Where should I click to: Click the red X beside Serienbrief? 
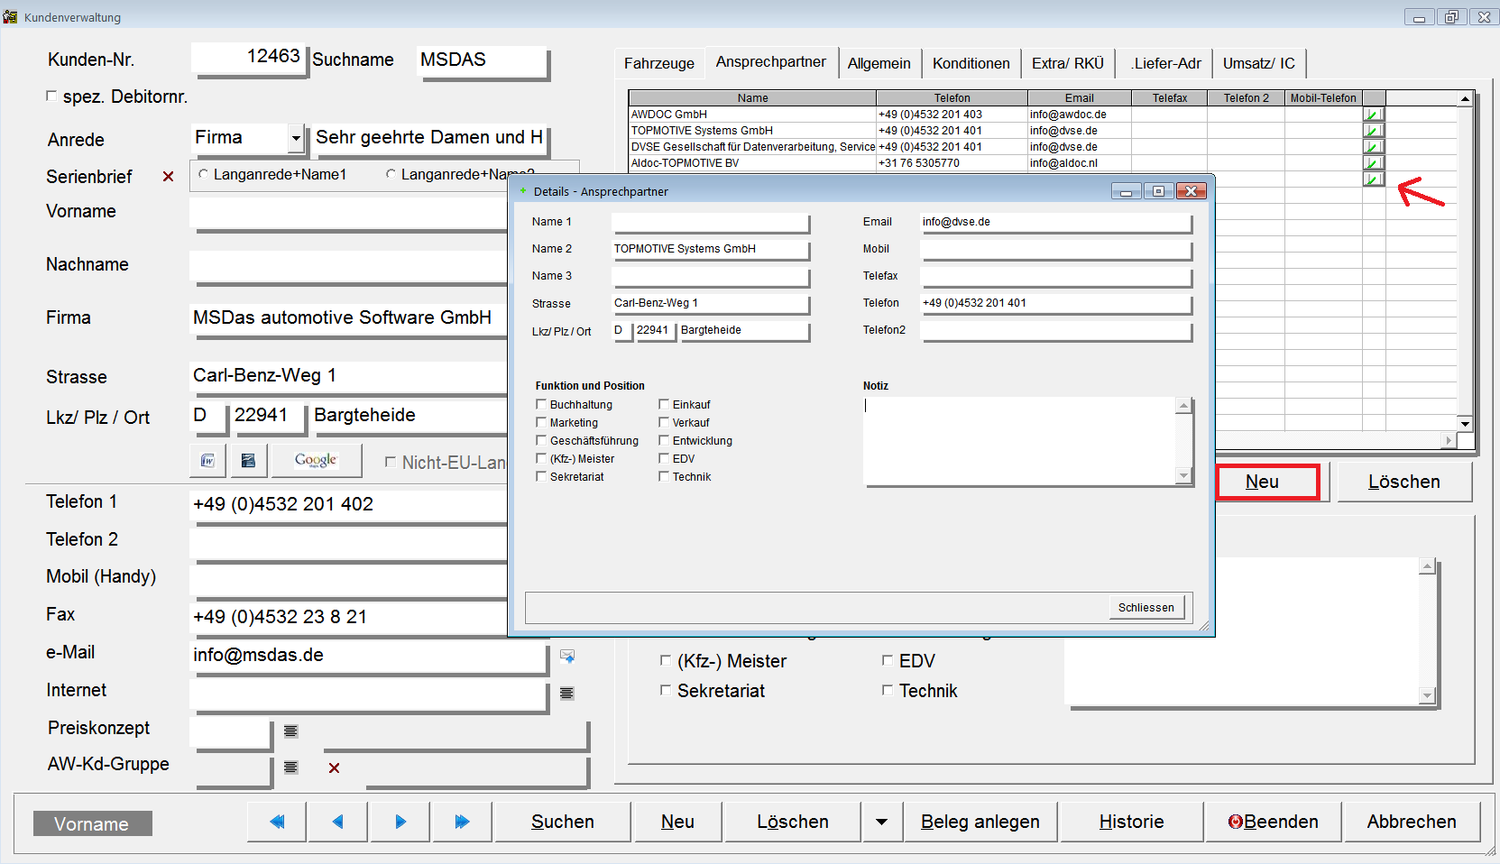point(168,177)
